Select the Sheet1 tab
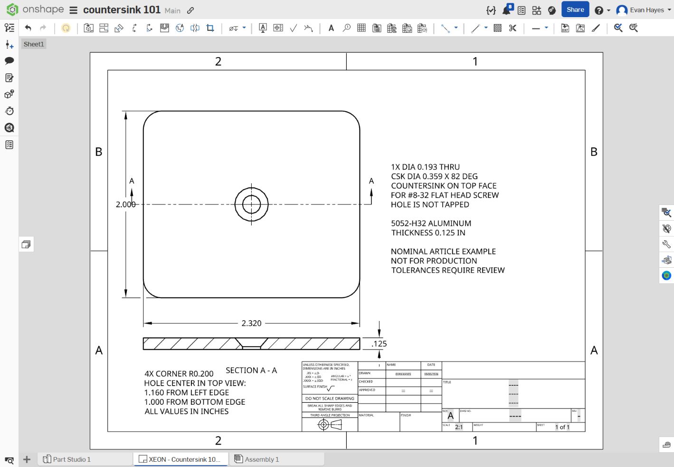Image resolution: width=674 pixels, height=467 pixels. coord(34,44)
